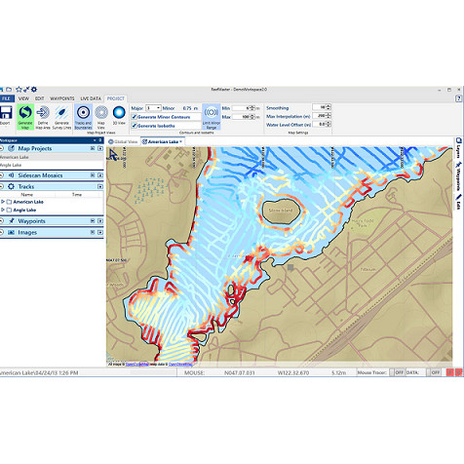The height and width of the screenshot is (464, 464).
Task: Expand the Angle Lake track tree node
Action: [3, 211]
